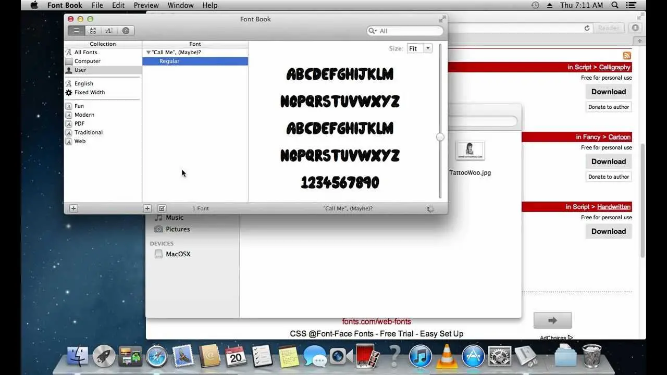This screenshot has height=375, width=667.
Task: Select the PDF collection
Action: (79, 123)
